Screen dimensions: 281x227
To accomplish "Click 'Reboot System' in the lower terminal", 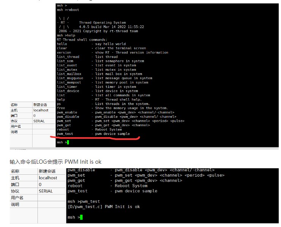I will (131, 186).
